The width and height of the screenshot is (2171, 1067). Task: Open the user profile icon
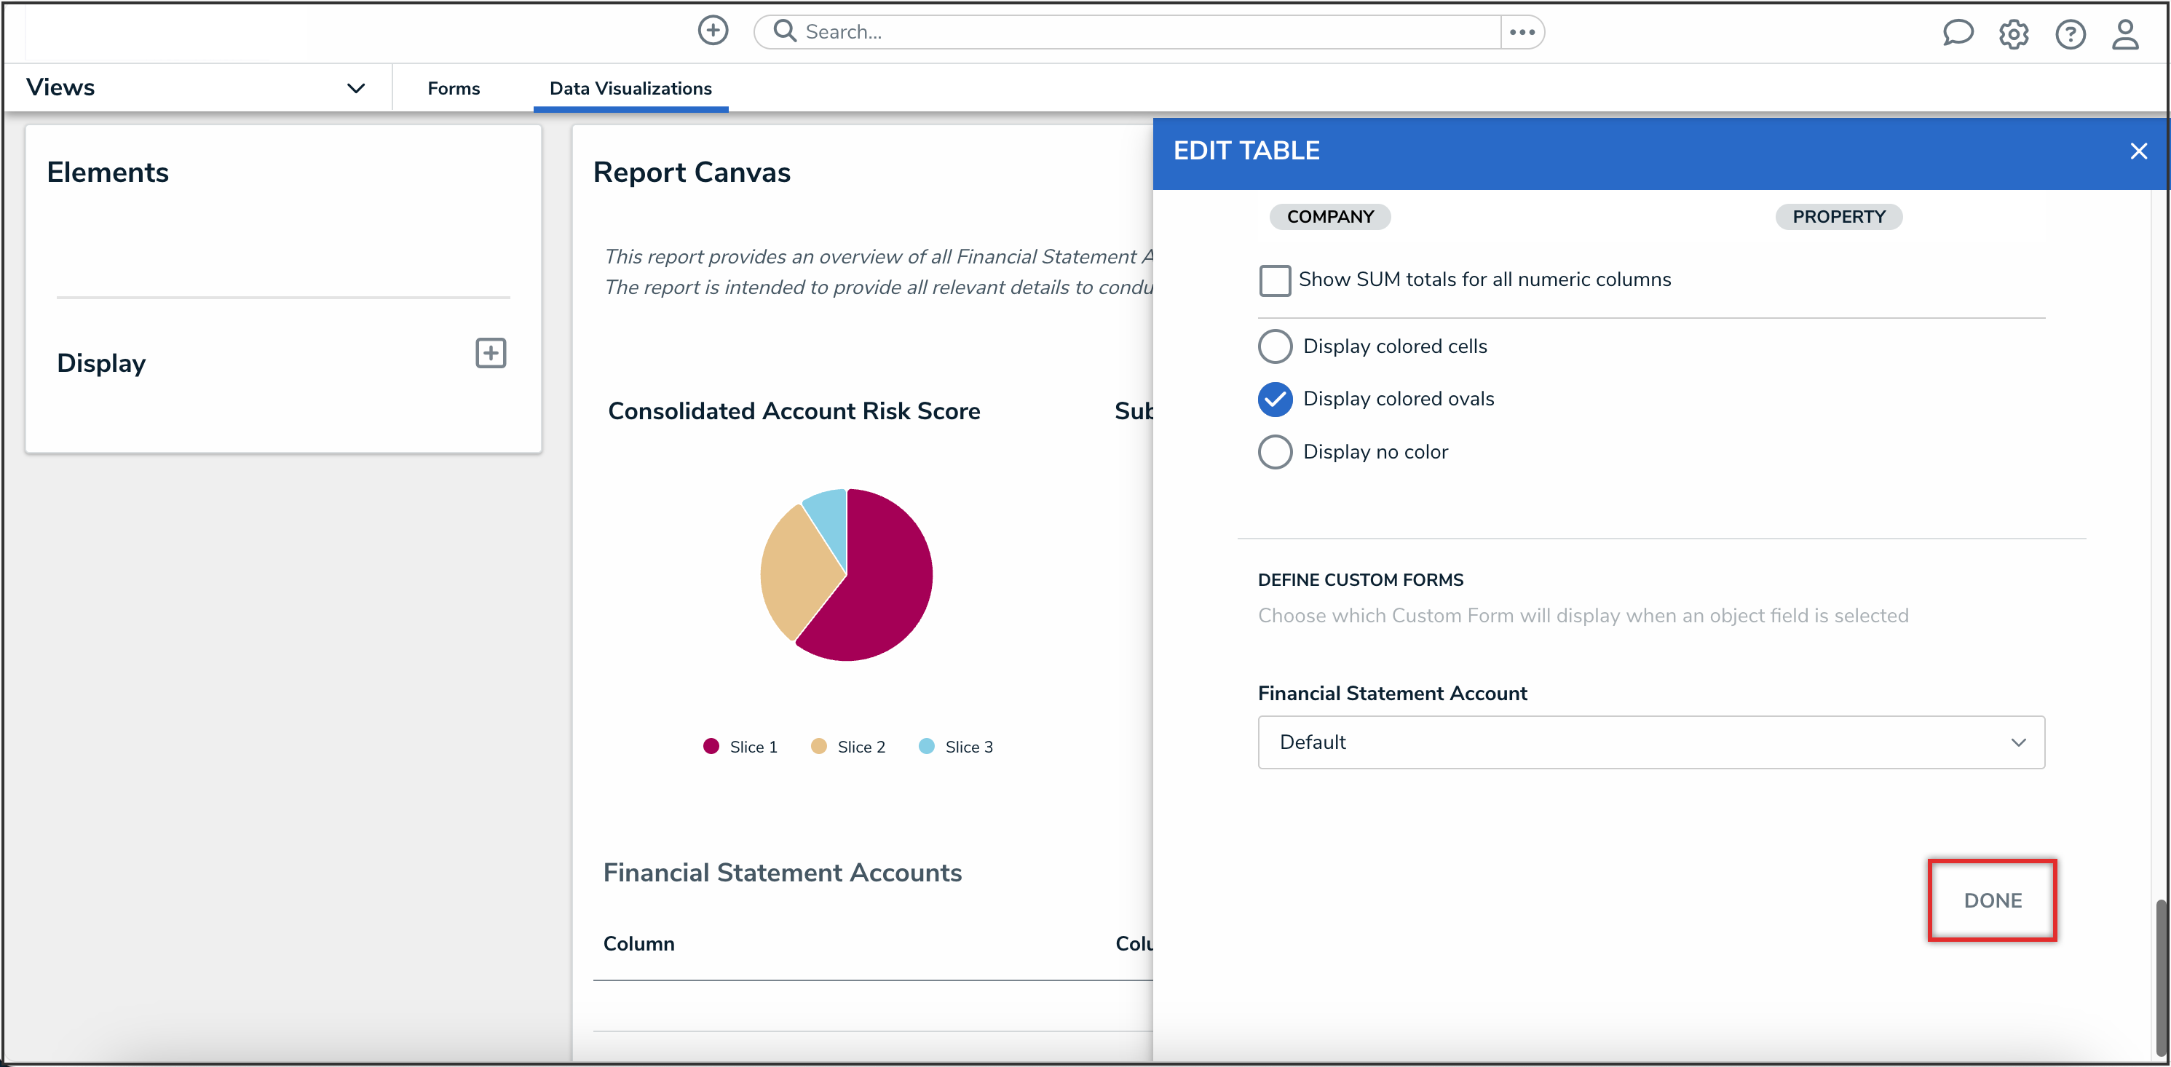(2124, 34)
